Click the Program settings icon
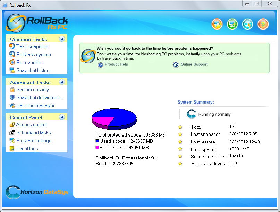 coord(12,141)
